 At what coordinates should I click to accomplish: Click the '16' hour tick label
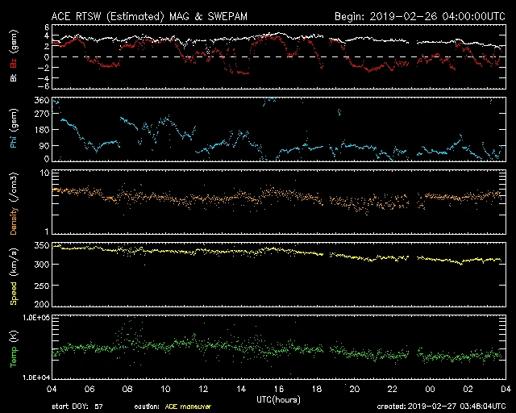coord(279,390)
